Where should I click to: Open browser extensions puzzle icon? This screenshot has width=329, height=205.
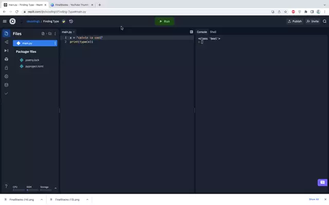(306, 12)
